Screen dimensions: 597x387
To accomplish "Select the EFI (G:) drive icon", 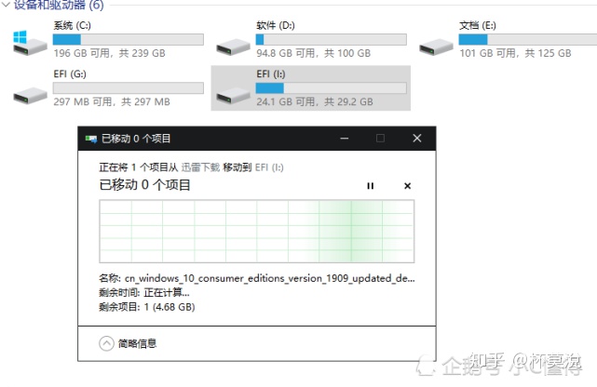I will point(30,90).
